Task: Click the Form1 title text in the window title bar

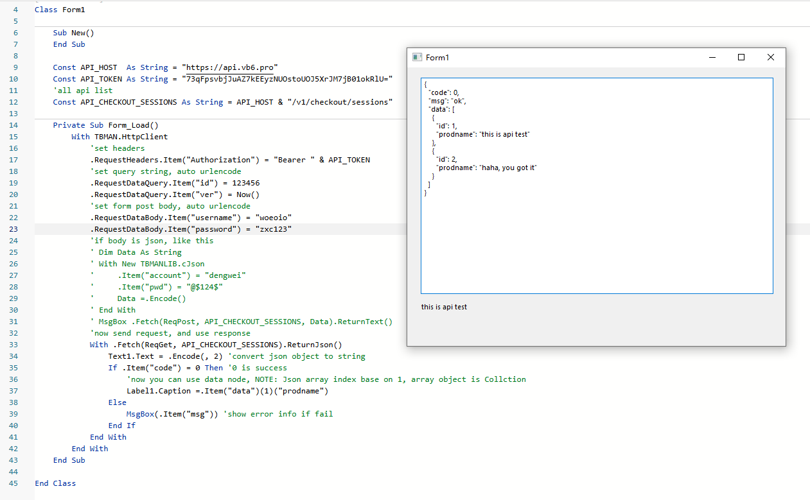Action: [437, 58]
